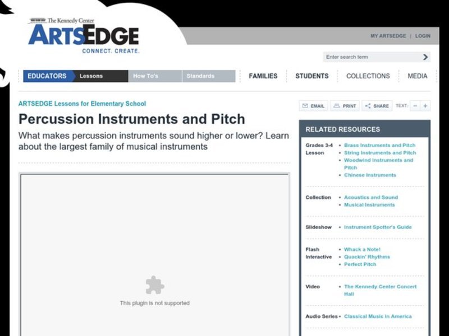The height and width of the screenshot is (336, 449).
Task: Click the search arrow icon
Action: click(425, 57)
